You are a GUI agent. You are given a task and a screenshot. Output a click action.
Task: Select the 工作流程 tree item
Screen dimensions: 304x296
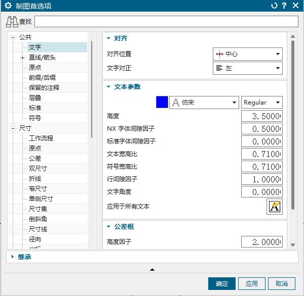[x=41, y=138]
